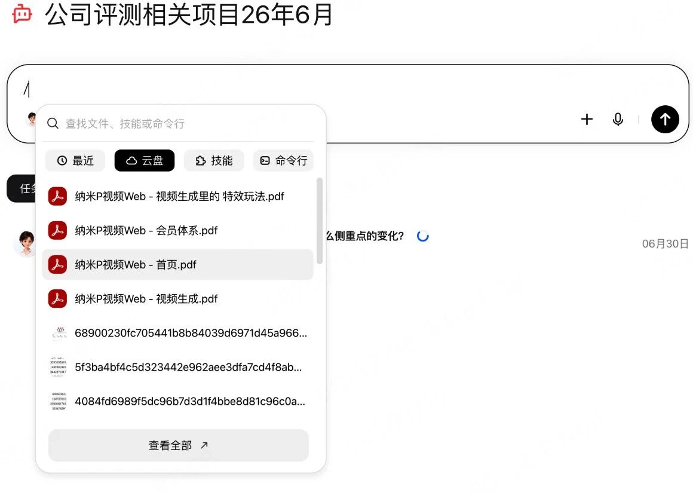Click the file list scrollbar
Screen dimensions: 693x492
tap(320, 221)
